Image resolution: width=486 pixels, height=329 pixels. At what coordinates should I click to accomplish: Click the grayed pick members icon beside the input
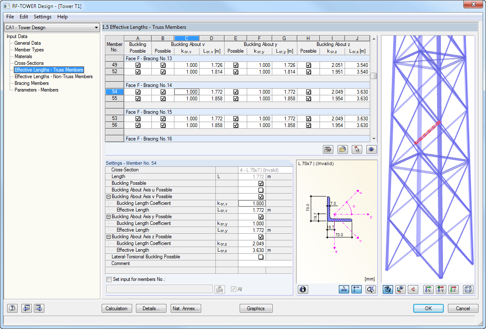(x=220, y=289)
